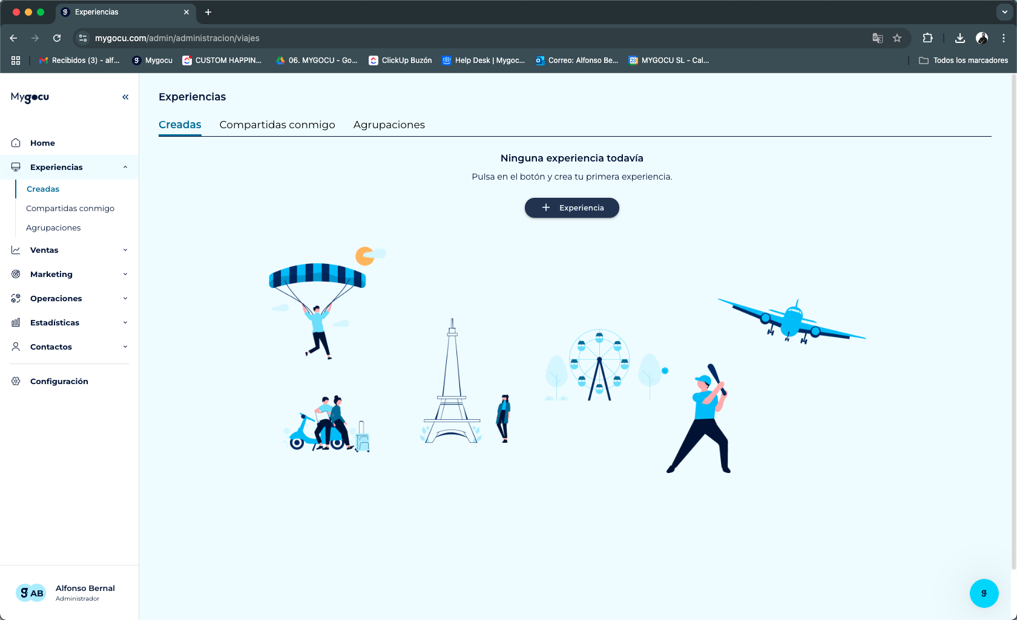Open the Correo: Alfonso Be... bookmark
This screenshot has width=1017, height=620.
click(577, 60)
